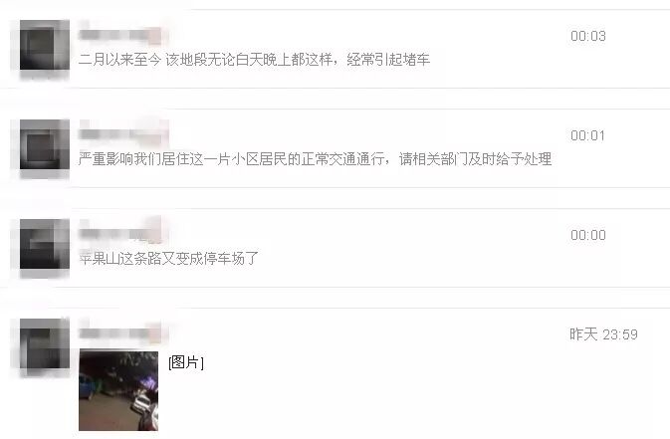Click the 00:00 timestamp
Screen dimensions: 670x439
click(x=588, y=235)
